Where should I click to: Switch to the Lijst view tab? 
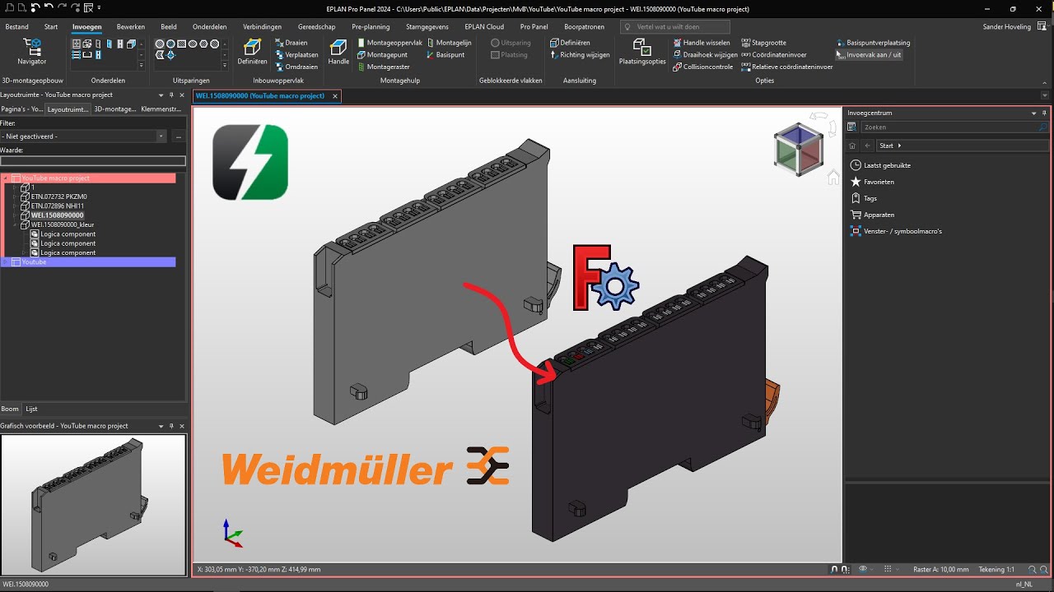[x=31, y=409]
